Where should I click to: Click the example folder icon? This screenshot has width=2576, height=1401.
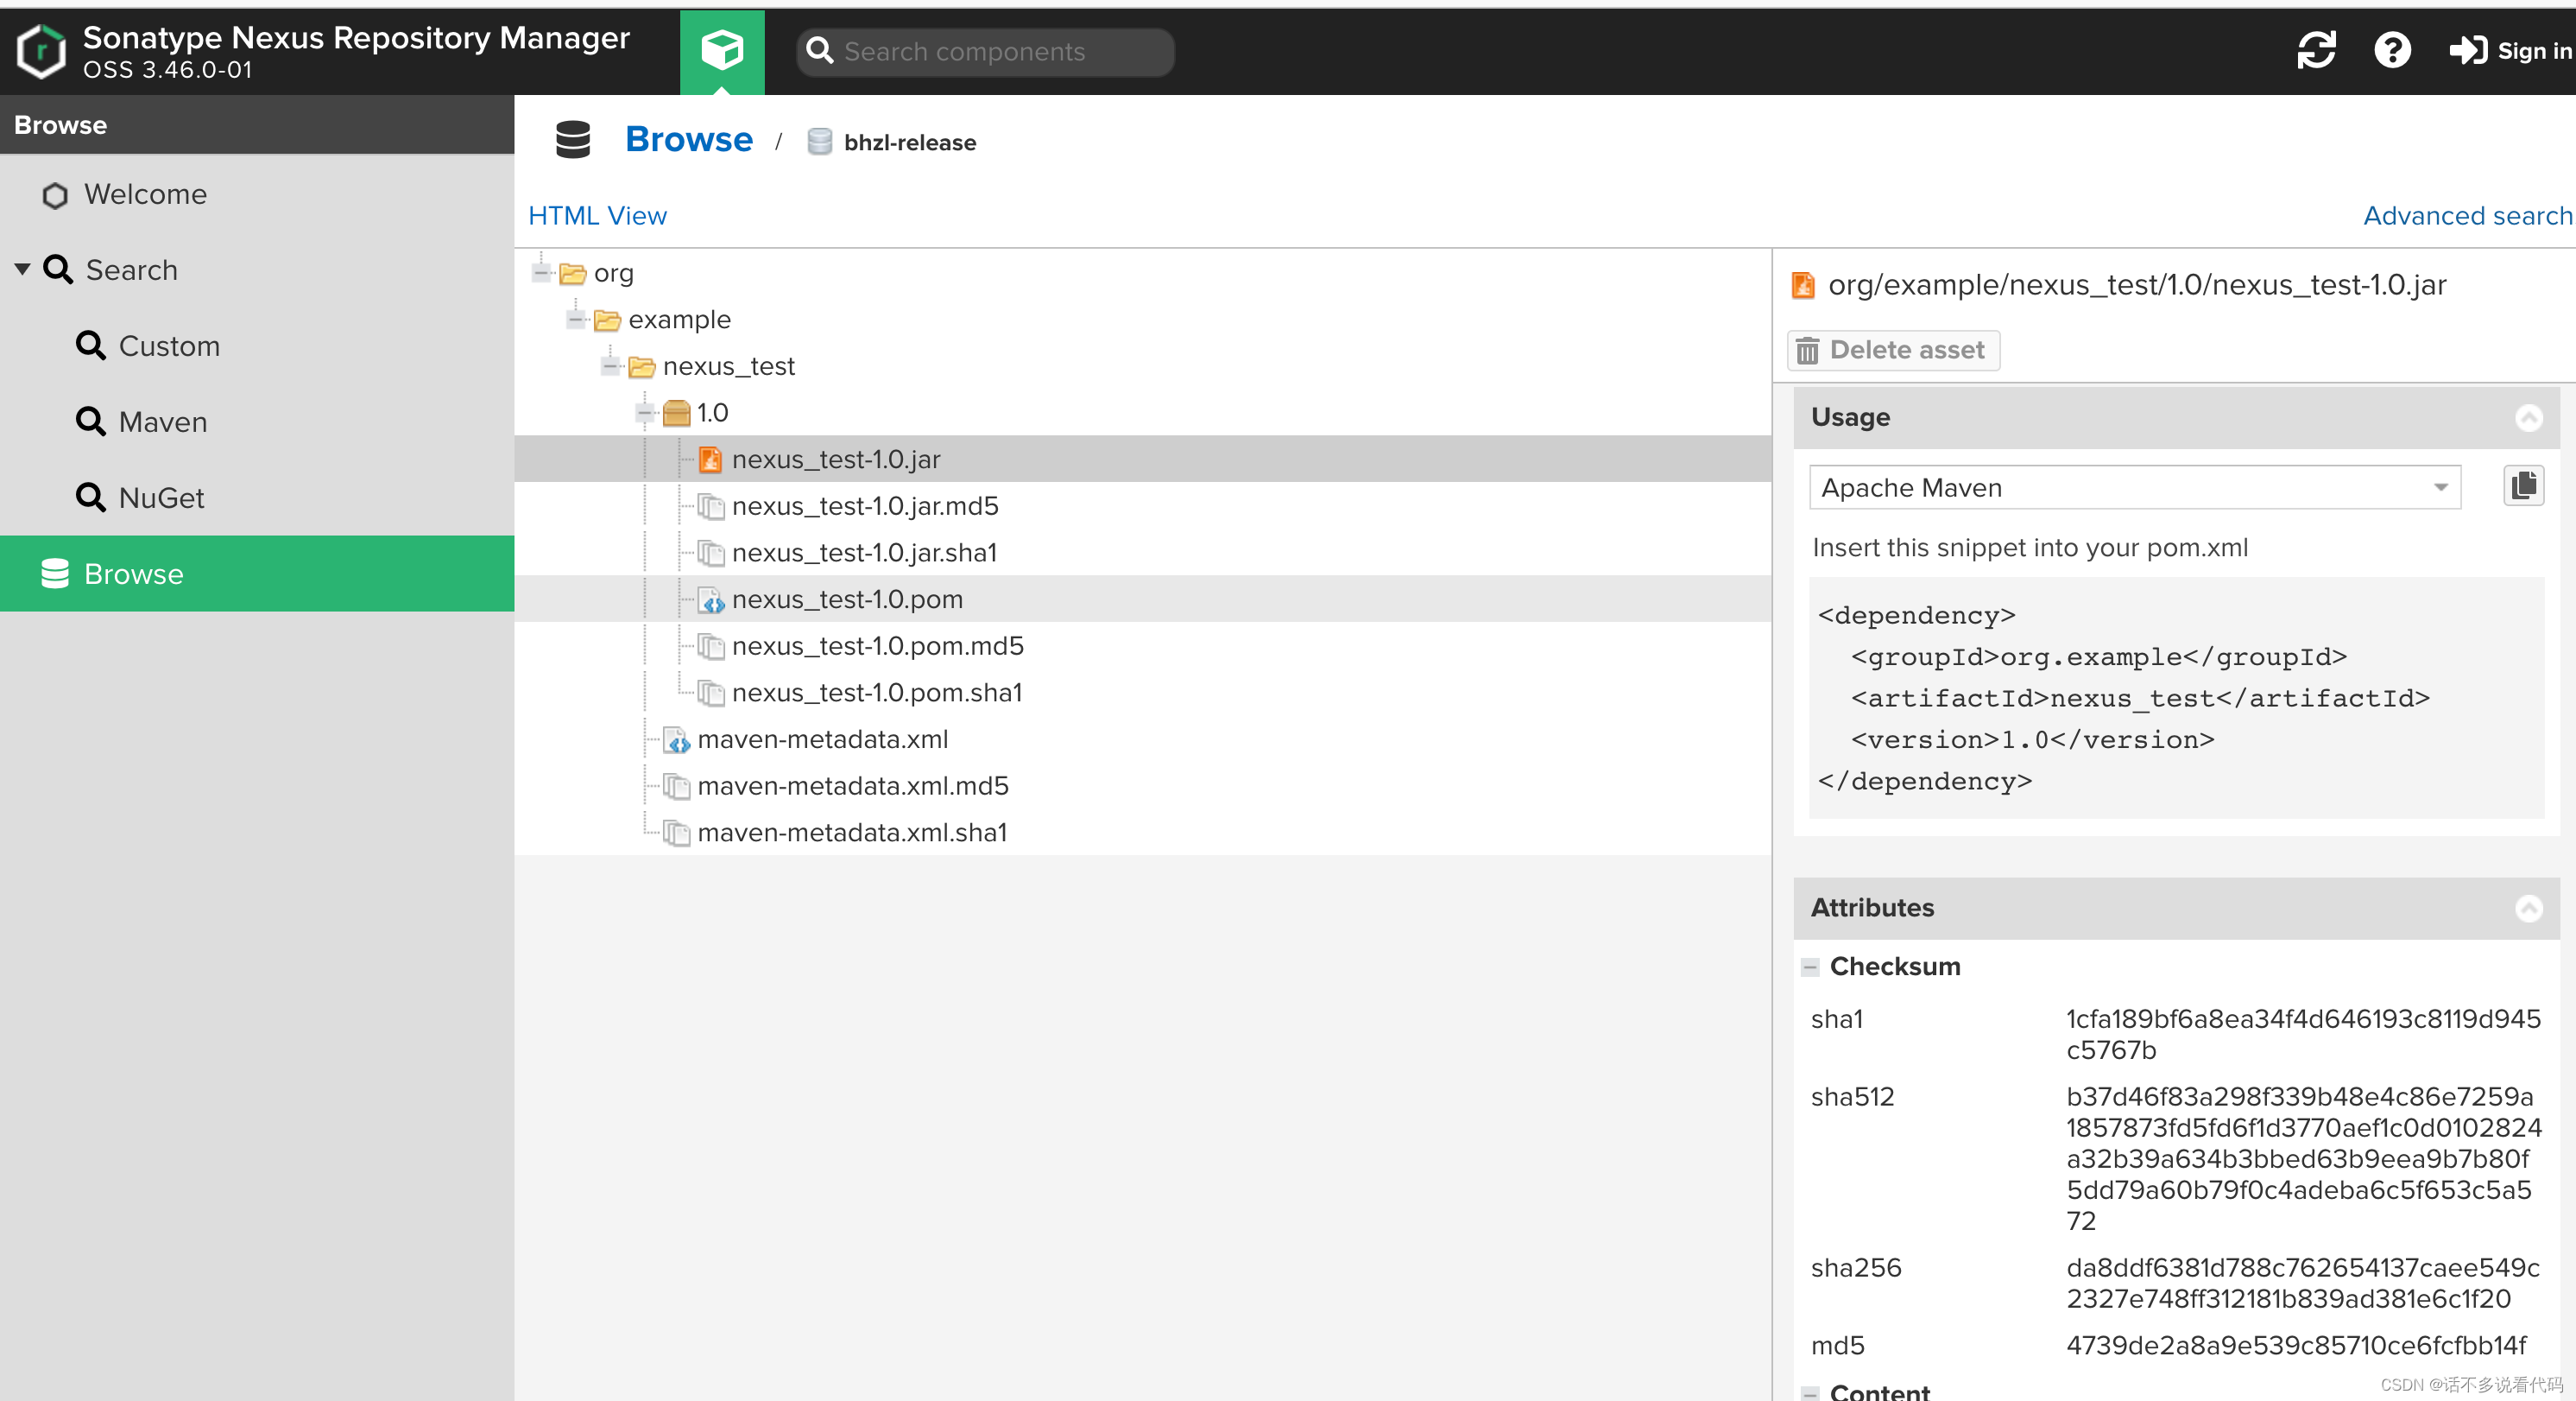607,320
